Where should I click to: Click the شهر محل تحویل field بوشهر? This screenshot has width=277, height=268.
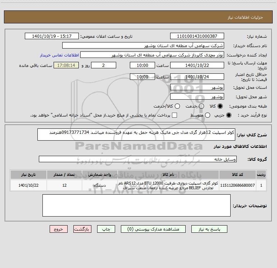click(197, 96)
